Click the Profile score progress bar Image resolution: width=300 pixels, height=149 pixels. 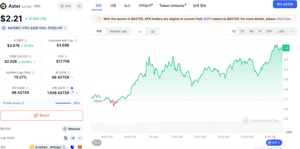(x=63, y=103)
